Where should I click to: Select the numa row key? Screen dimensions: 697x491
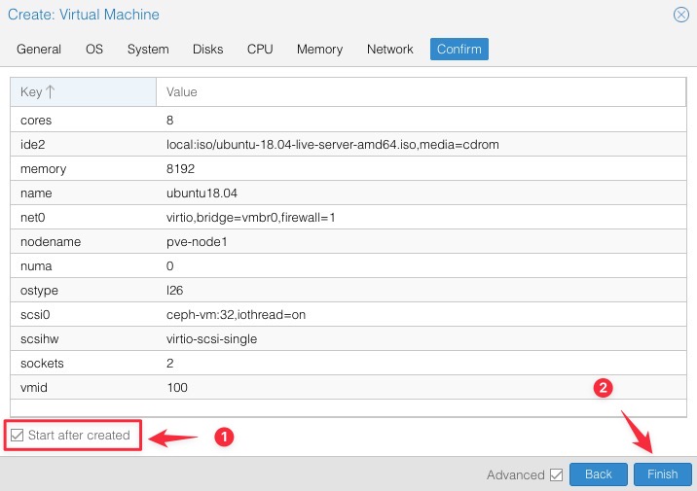tap(36, 266)
